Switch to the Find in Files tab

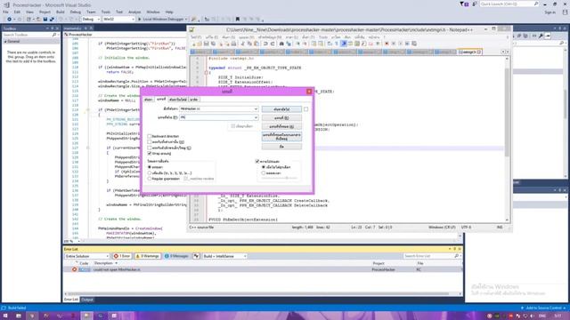pos(178,100)
